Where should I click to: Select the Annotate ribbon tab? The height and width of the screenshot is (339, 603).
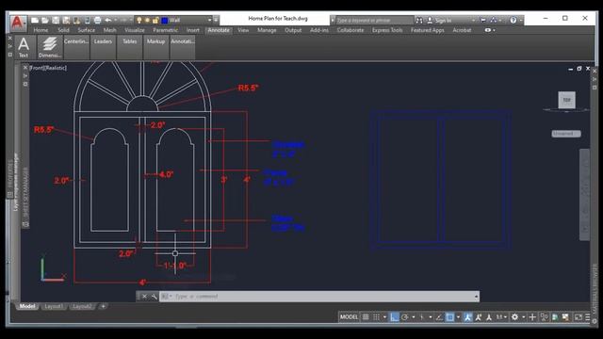pos(219,30)
